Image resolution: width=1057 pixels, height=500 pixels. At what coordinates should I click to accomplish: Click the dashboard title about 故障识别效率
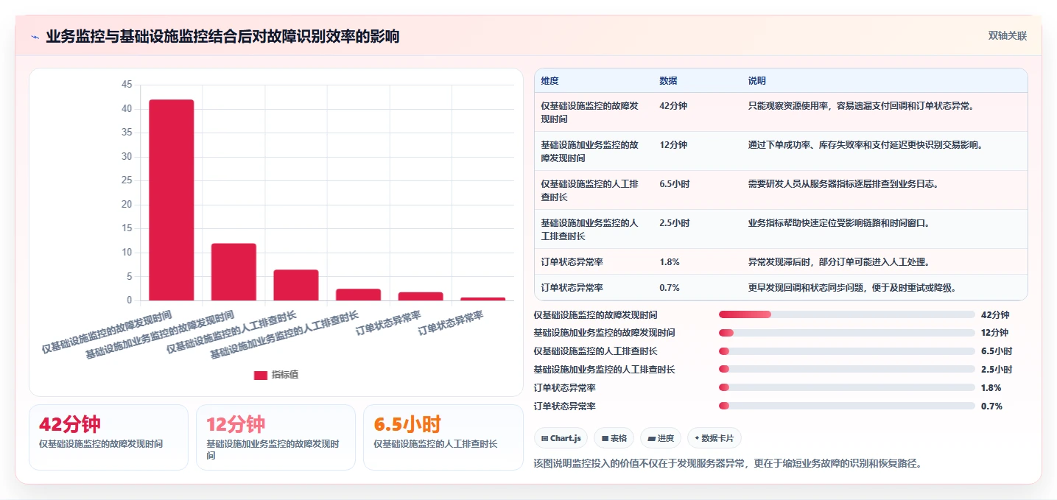pos(222,37)
